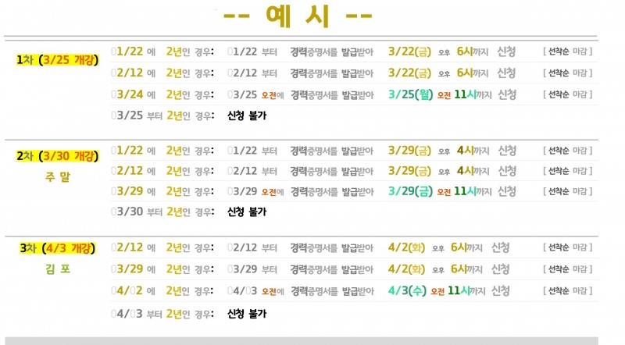This screenshot has width=625, height=345.
Task: Click the green 3/29(금) deadline date
Action: (x=411, y=191)
